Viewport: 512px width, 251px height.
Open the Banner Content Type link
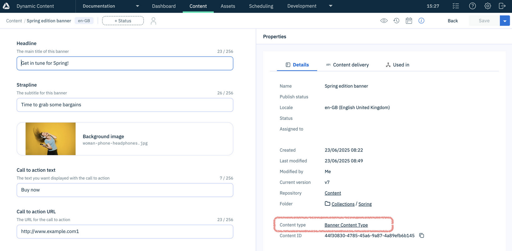(x=346, y=225)
